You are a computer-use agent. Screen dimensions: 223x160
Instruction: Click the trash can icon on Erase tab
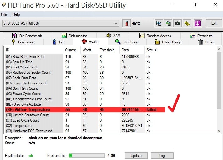pos(200,42)
